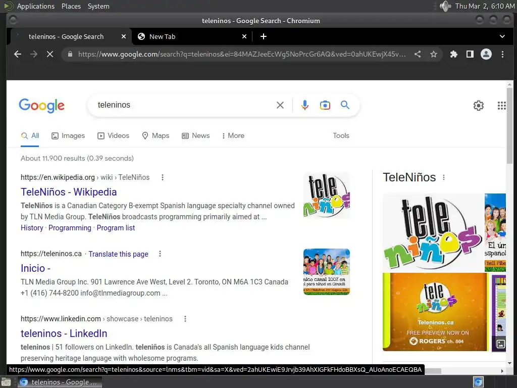
Task: Open more options beside TeleNiños panel title
Action: point(444,177)
